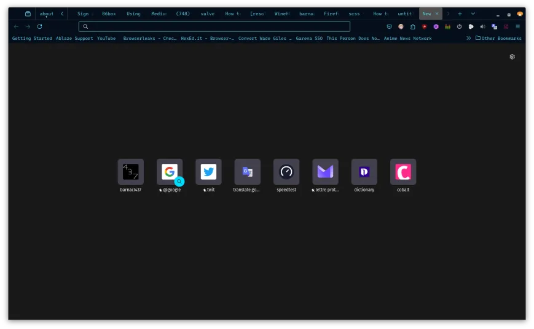Click the white blob extension icon
534x329 pixels.
(x=471, y=26)
